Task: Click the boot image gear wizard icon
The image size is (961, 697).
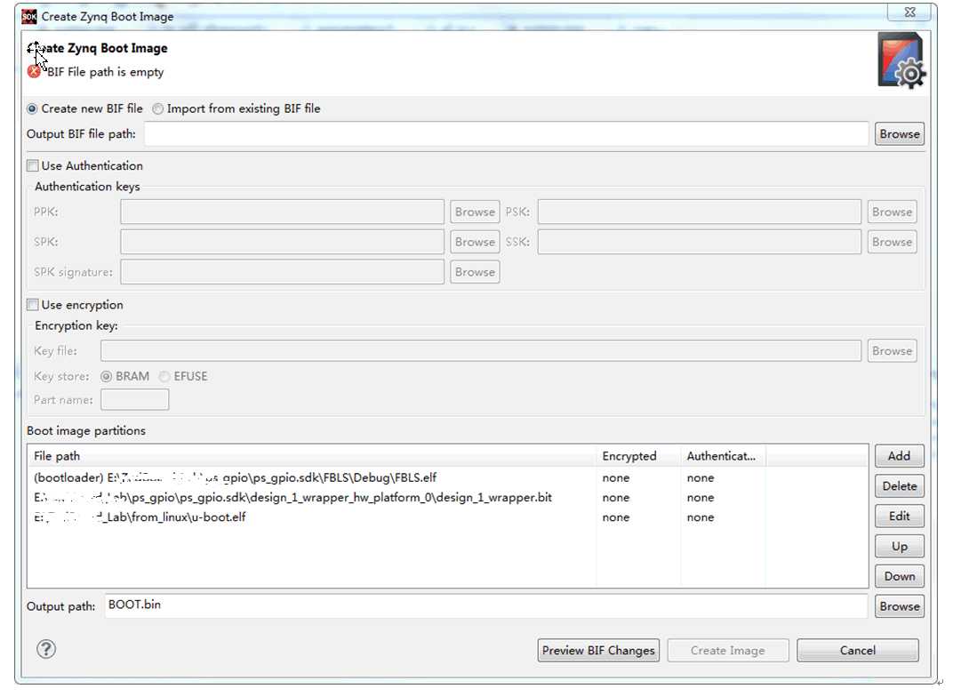Action: [901, 60]
